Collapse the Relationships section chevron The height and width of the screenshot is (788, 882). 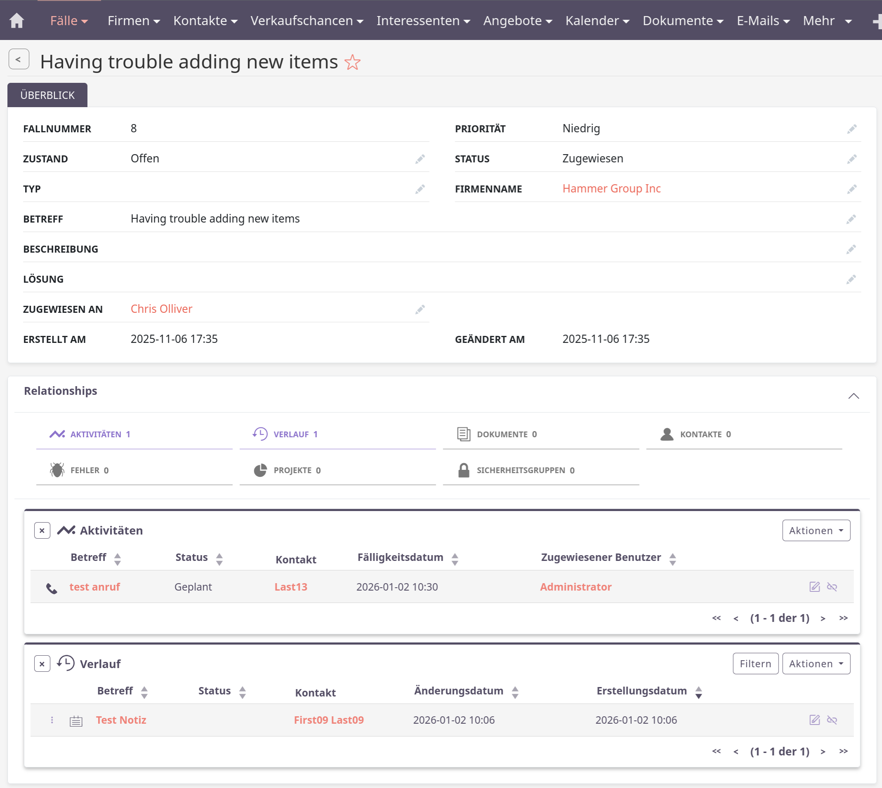[x=853, y=396]
